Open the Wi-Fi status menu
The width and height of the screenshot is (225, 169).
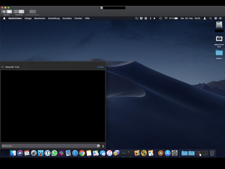[166, 18]
